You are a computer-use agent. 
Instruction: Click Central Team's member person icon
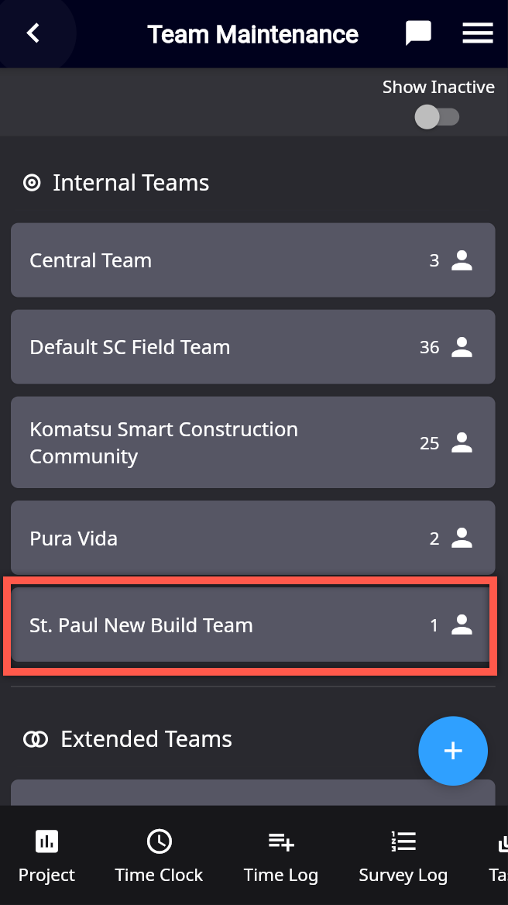click(x=462, y=260)
